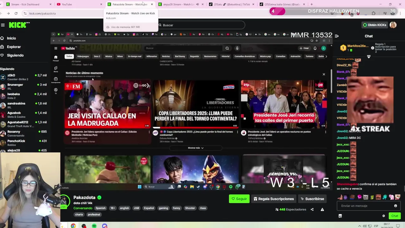
Task: Select the chill tag
Action: (136, 208)
